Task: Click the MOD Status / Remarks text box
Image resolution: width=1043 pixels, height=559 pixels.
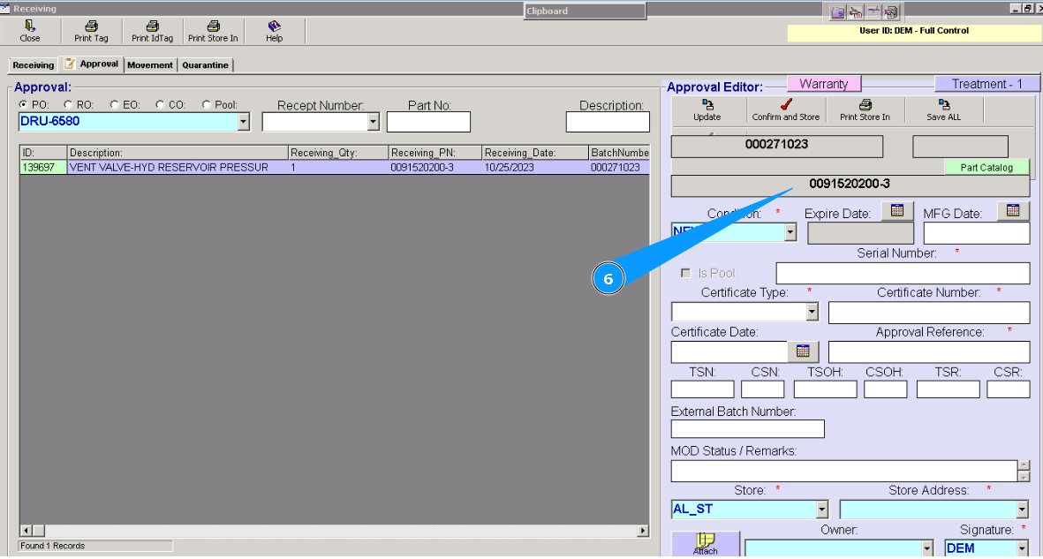Action: click(844, 472)
